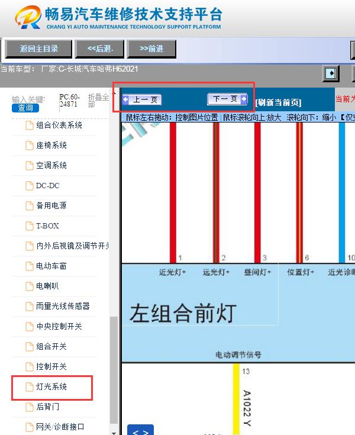Click the 远光灯+ pin label
Viewport: 355px width, 435px height.
click(x=216, y=272)
